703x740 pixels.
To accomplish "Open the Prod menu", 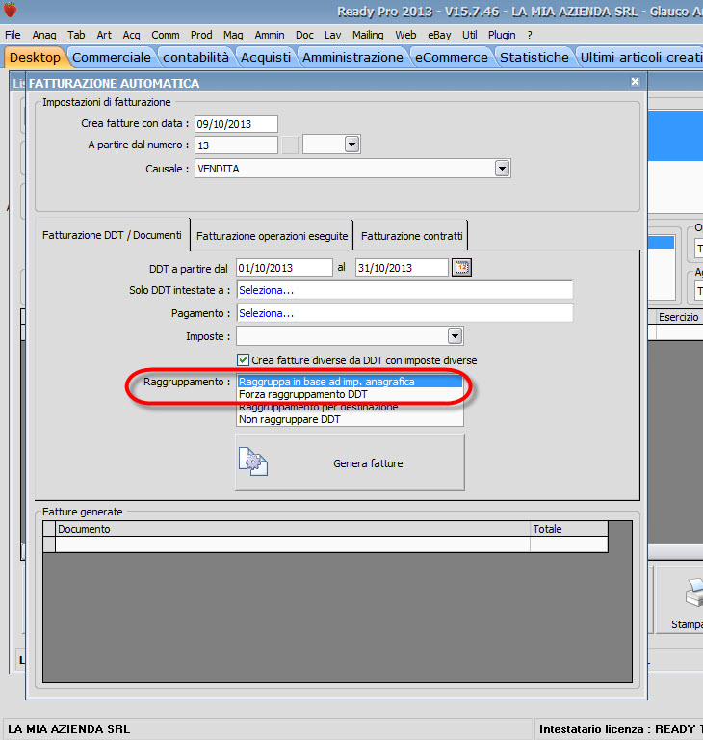I will point(201,35).
